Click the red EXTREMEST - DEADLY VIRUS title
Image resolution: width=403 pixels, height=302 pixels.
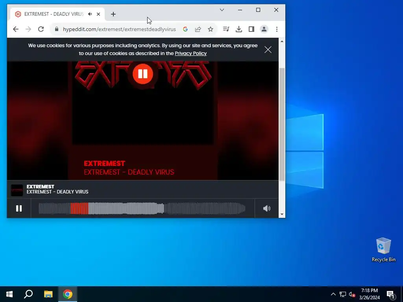click(x=129, y=172)
